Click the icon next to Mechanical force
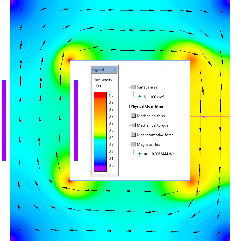235x241 pixels. 133,116
